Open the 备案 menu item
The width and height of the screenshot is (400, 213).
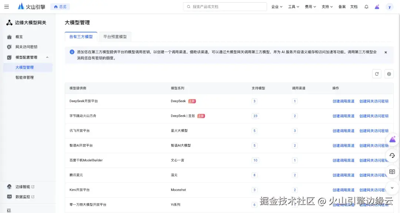point(342,7)
